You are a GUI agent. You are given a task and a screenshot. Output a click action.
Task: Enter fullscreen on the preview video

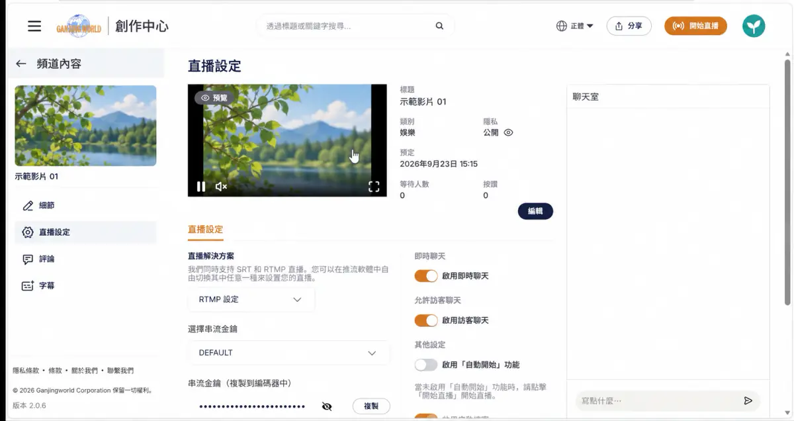(x=374, y=187)
